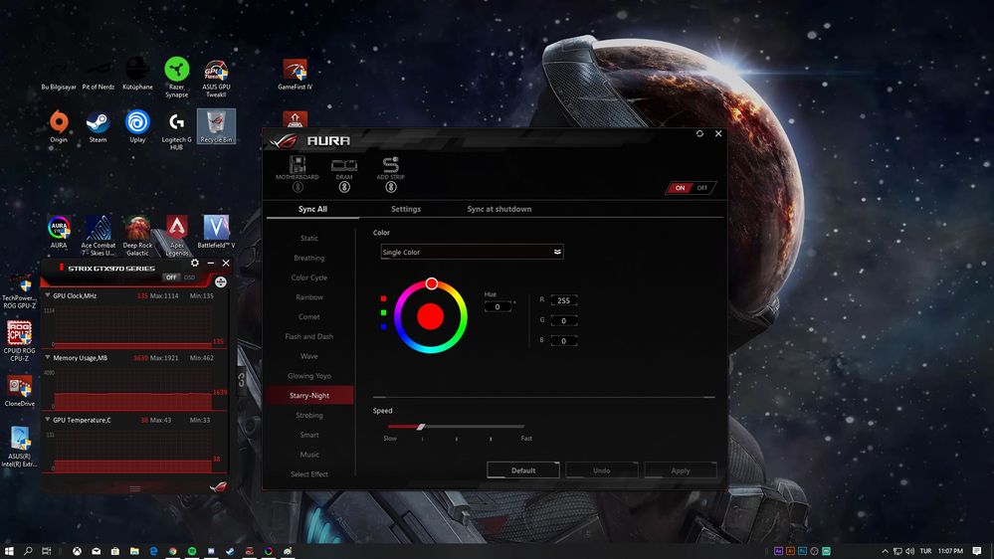This screenshot has height=559, width=994.
Task: Toggle the OFF switch in STRIX monitor
Action: pyautogui.click(x=171, y=278)
